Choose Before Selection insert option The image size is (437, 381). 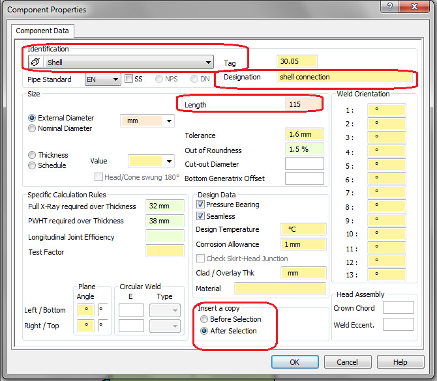coord(204,319)
